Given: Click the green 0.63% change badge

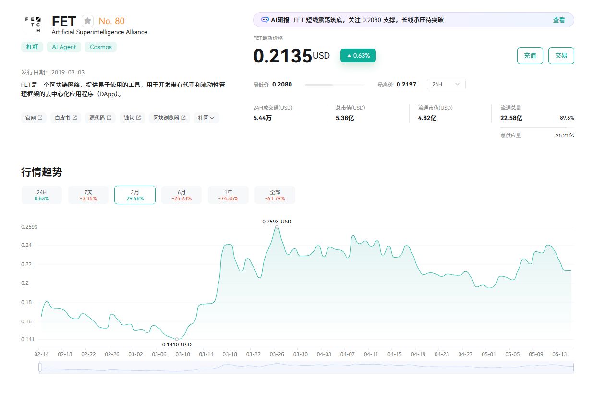Looking at the screenshot, I should tap(358, 56).
